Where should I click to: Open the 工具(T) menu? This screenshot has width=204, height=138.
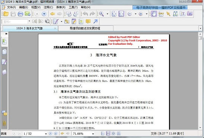(x=73, y=7)
